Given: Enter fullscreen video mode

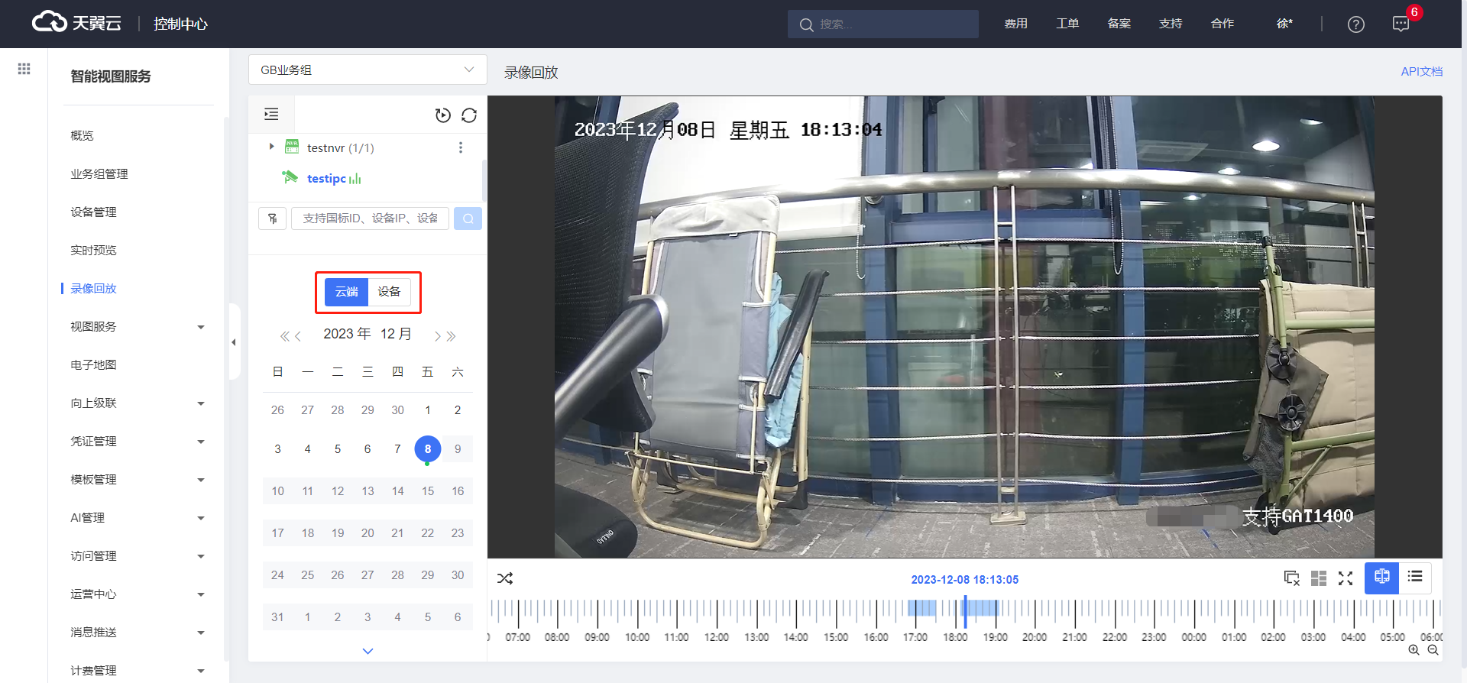Looking at the screenshot, I should click(1346, 578).
